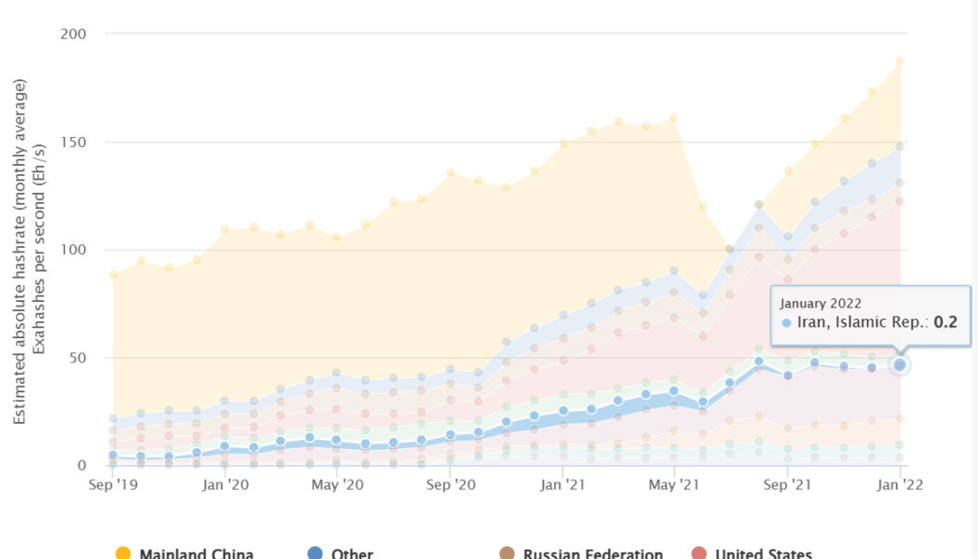Screen dimensions: 978x559
Task: Click the brown Russian Federation legend dot
Action: tap(508, 553)
